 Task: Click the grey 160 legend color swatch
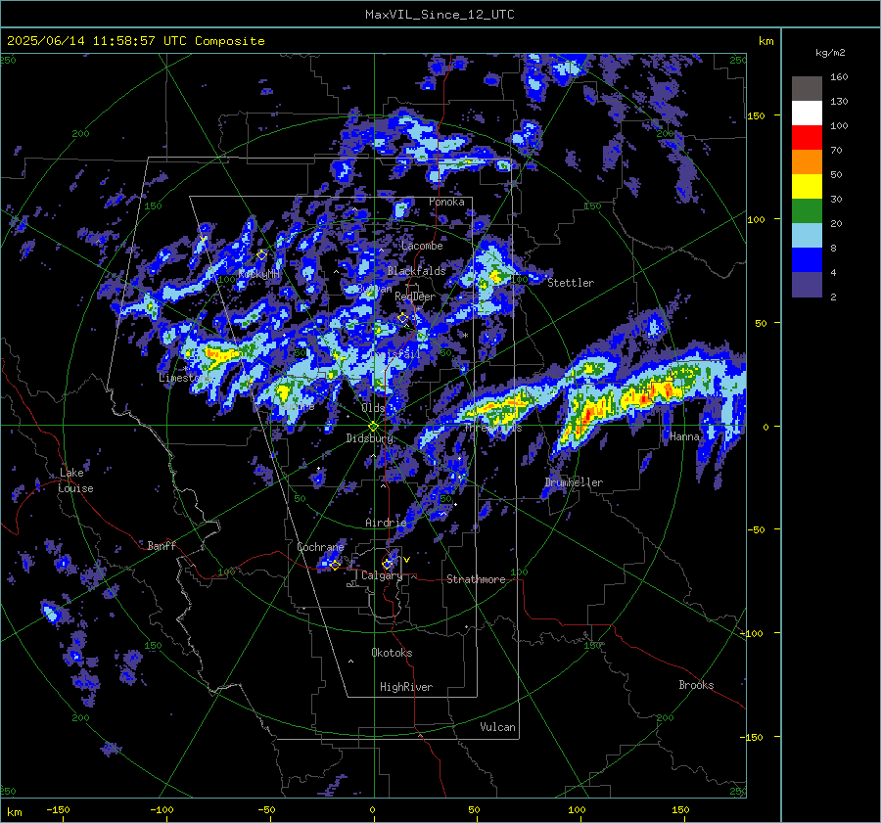pyautogui.click(x=807, y=89)
